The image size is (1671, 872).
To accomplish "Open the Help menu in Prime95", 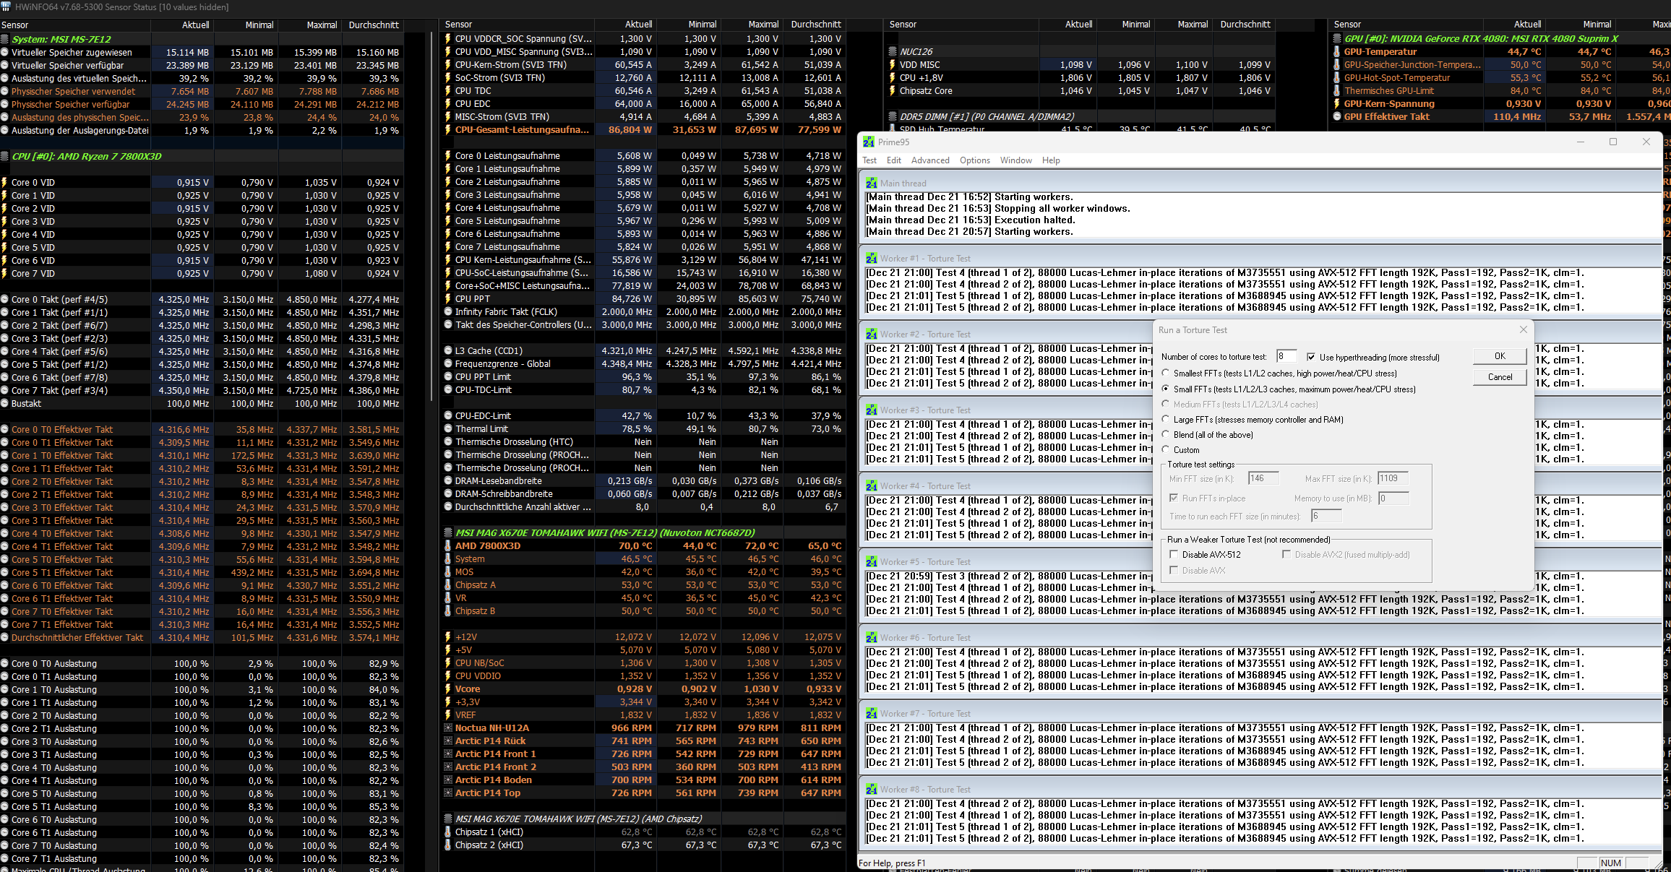I will (1051, 160).
